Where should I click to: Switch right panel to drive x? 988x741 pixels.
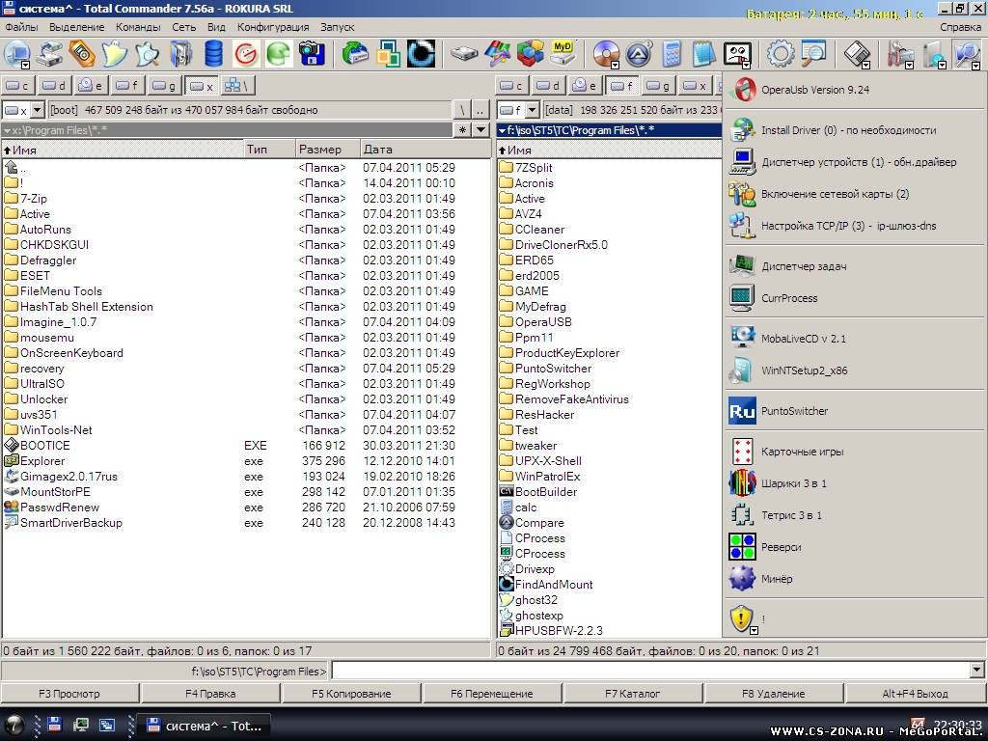point(696,86)
